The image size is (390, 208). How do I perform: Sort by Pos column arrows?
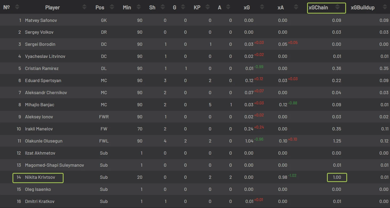coord(112,7)
